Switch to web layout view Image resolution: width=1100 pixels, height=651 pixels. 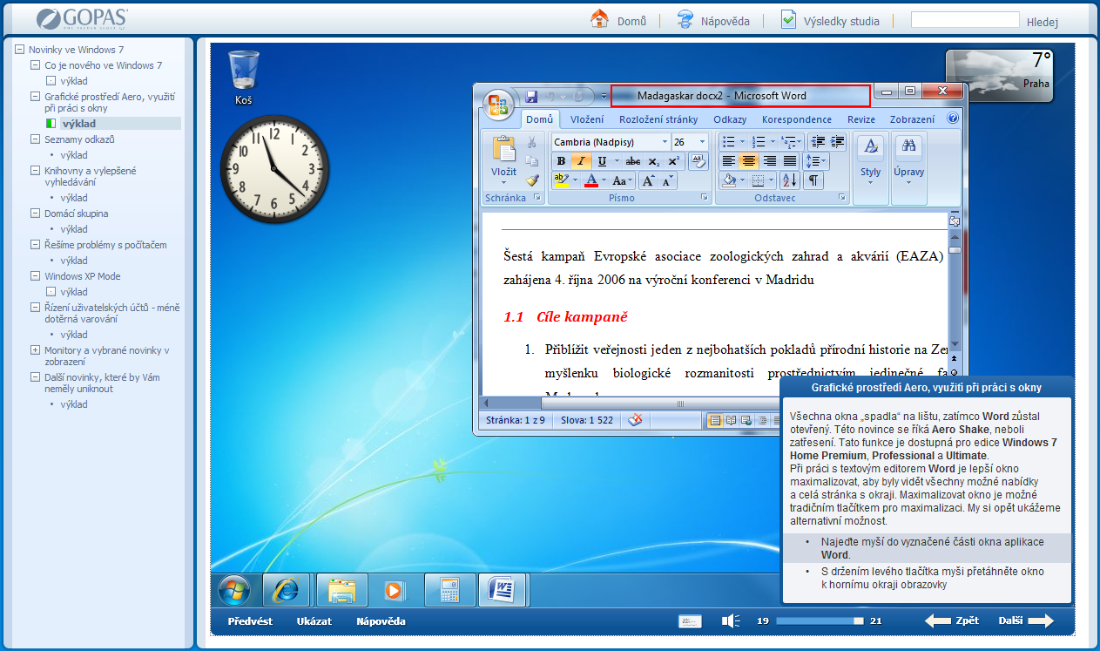point(745,420)
